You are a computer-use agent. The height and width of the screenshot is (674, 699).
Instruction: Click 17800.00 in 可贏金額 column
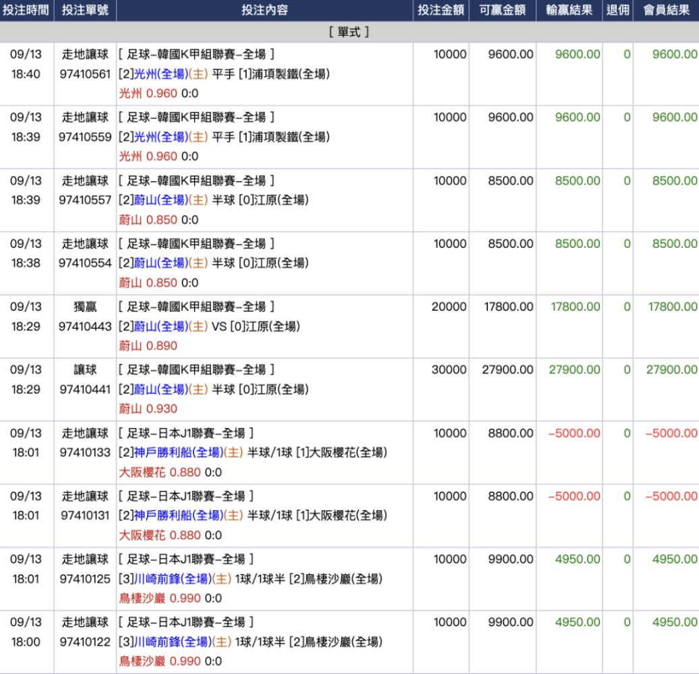tap(509, 307)
